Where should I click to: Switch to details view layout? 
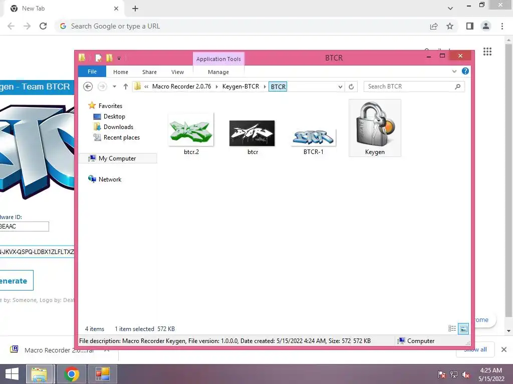[x=452, y=328]
